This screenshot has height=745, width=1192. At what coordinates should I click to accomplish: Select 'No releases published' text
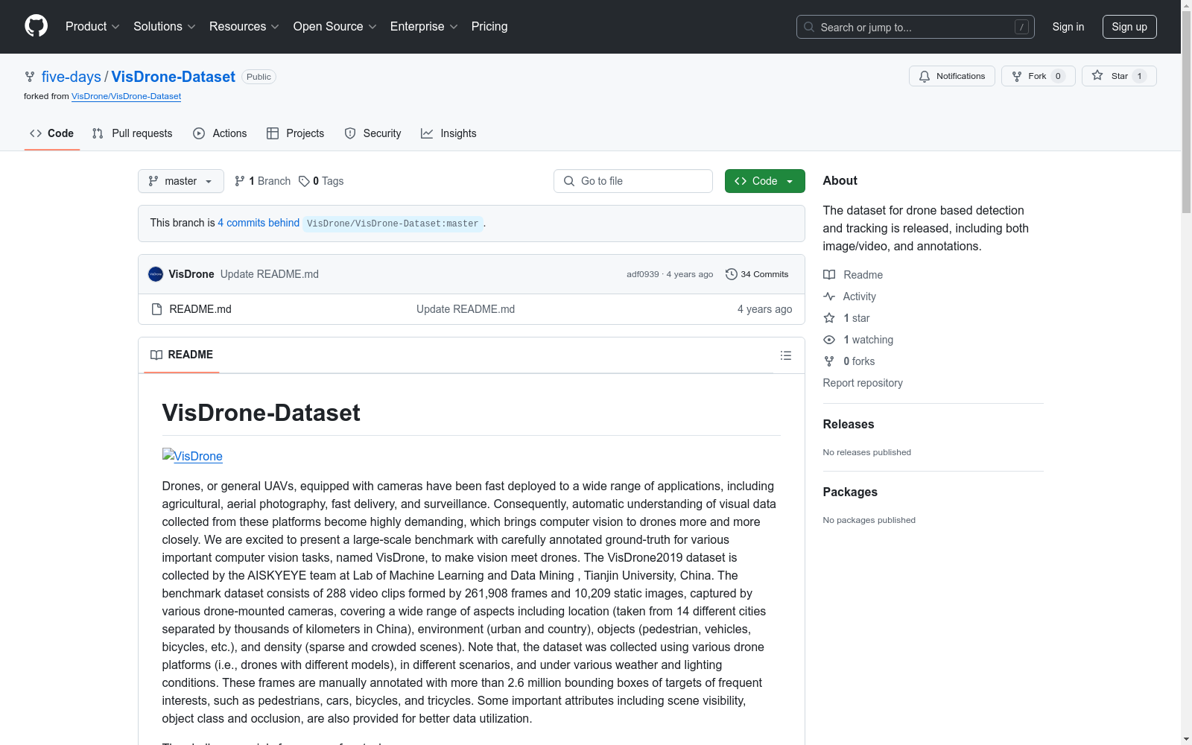[867, 452]
